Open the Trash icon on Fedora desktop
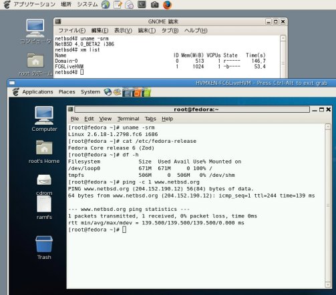This screenshot has width=336, height=295. coord(44,248)
